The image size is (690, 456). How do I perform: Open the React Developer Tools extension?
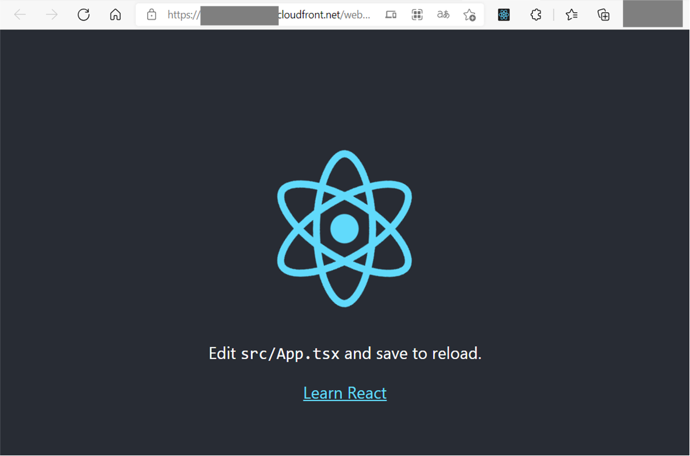pos(503,15)
